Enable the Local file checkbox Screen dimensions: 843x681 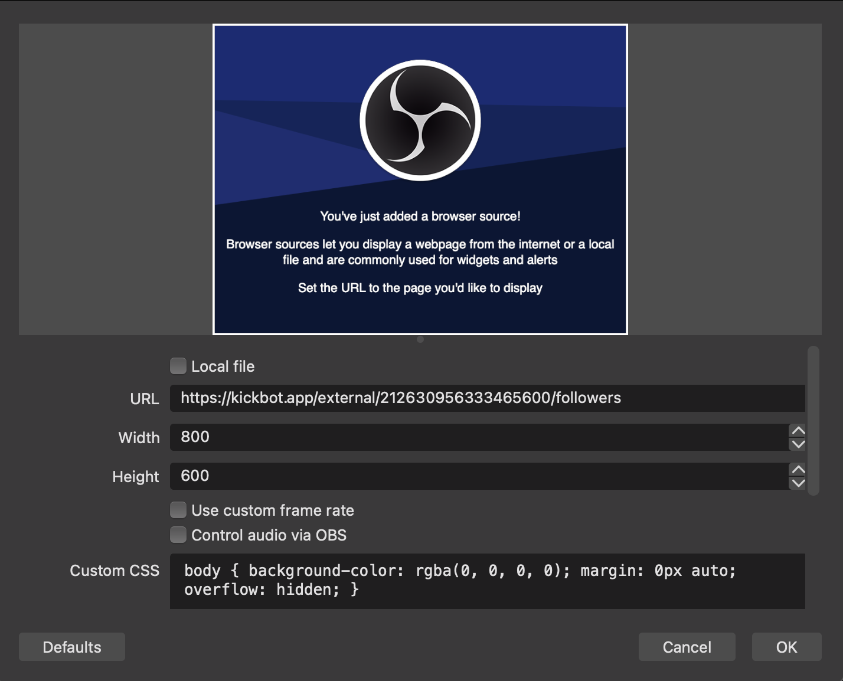click(x=178, y=366)
